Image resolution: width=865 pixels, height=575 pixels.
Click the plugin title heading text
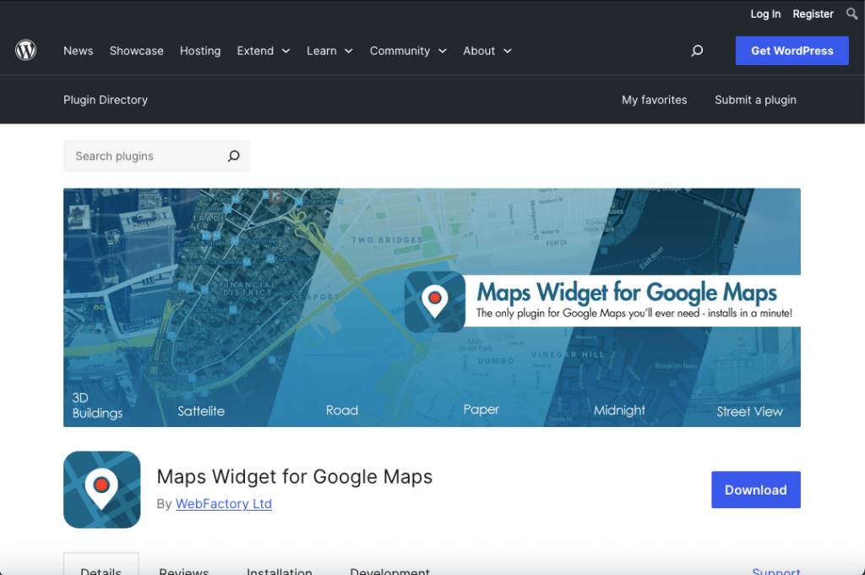pyautogui.click(x=295, y=477)
